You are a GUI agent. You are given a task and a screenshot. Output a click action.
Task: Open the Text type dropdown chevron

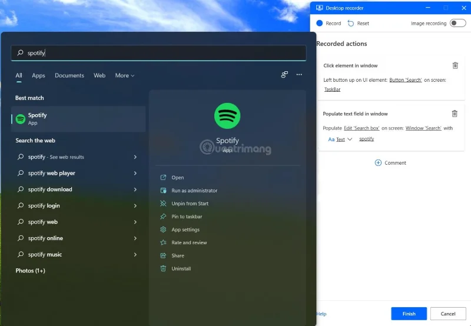[x=350, y=139]
